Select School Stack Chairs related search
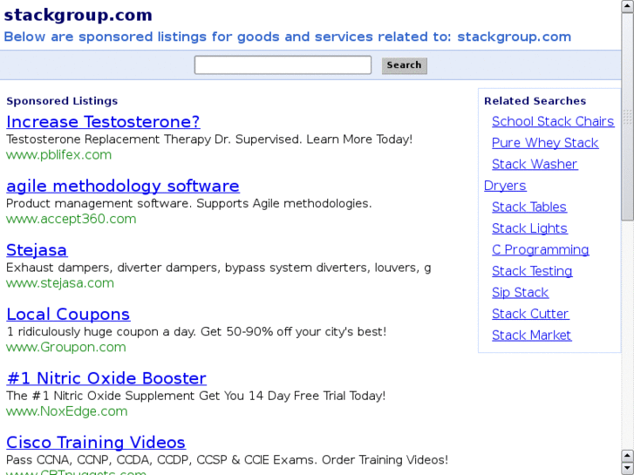The height and width of the screenshot is (475, 634). point(553,121)
